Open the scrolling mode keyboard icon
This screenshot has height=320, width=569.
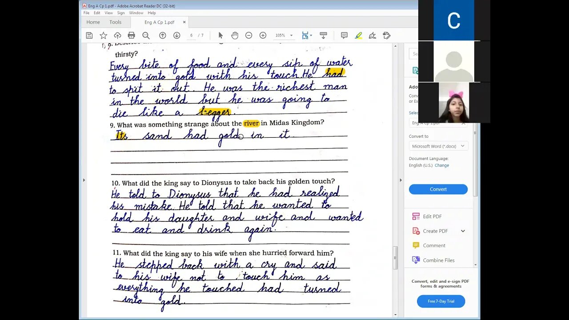point(323,36)
